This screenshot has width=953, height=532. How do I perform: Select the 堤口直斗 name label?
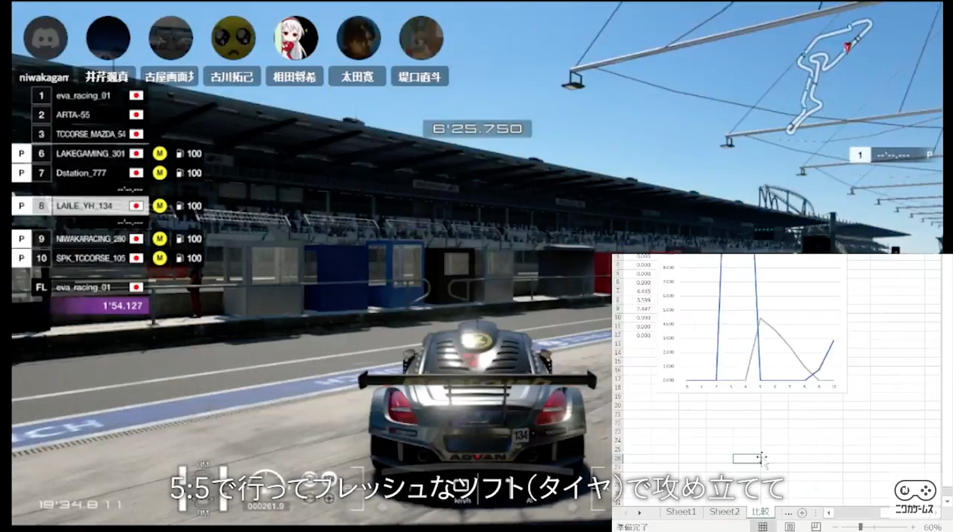tap(420, 77)
